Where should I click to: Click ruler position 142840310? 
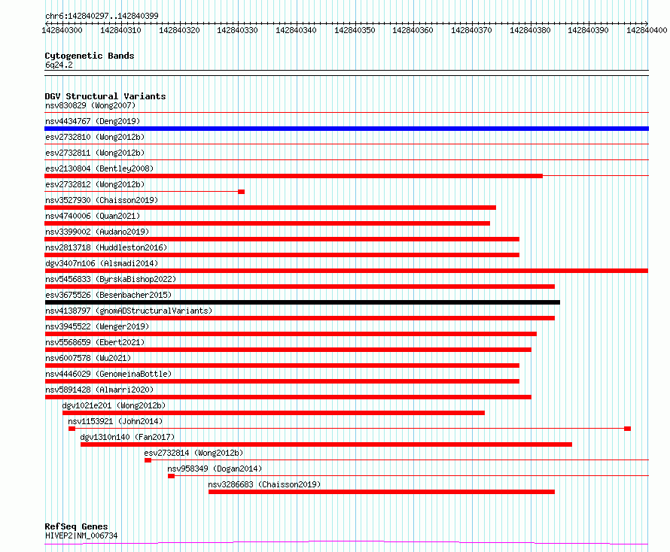coord(120,30)
